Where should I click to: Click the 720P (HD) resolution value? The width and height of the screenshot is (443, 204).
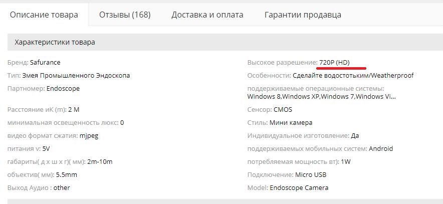point(334,63)
